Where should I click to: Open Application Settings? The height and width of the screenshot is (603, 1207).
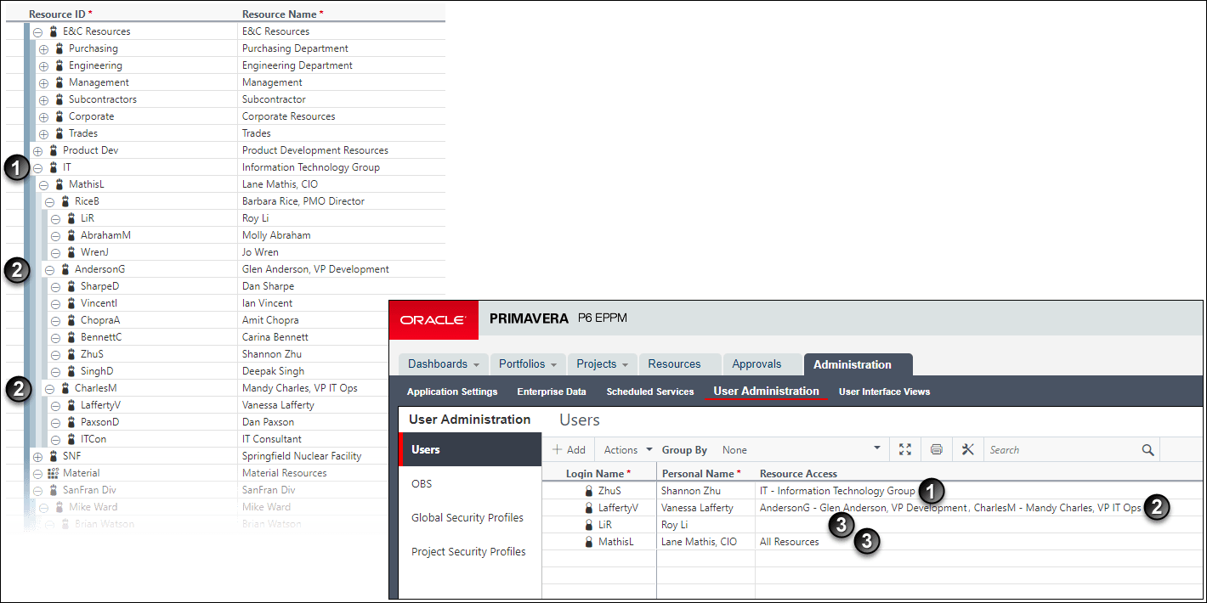pos(452,392)
